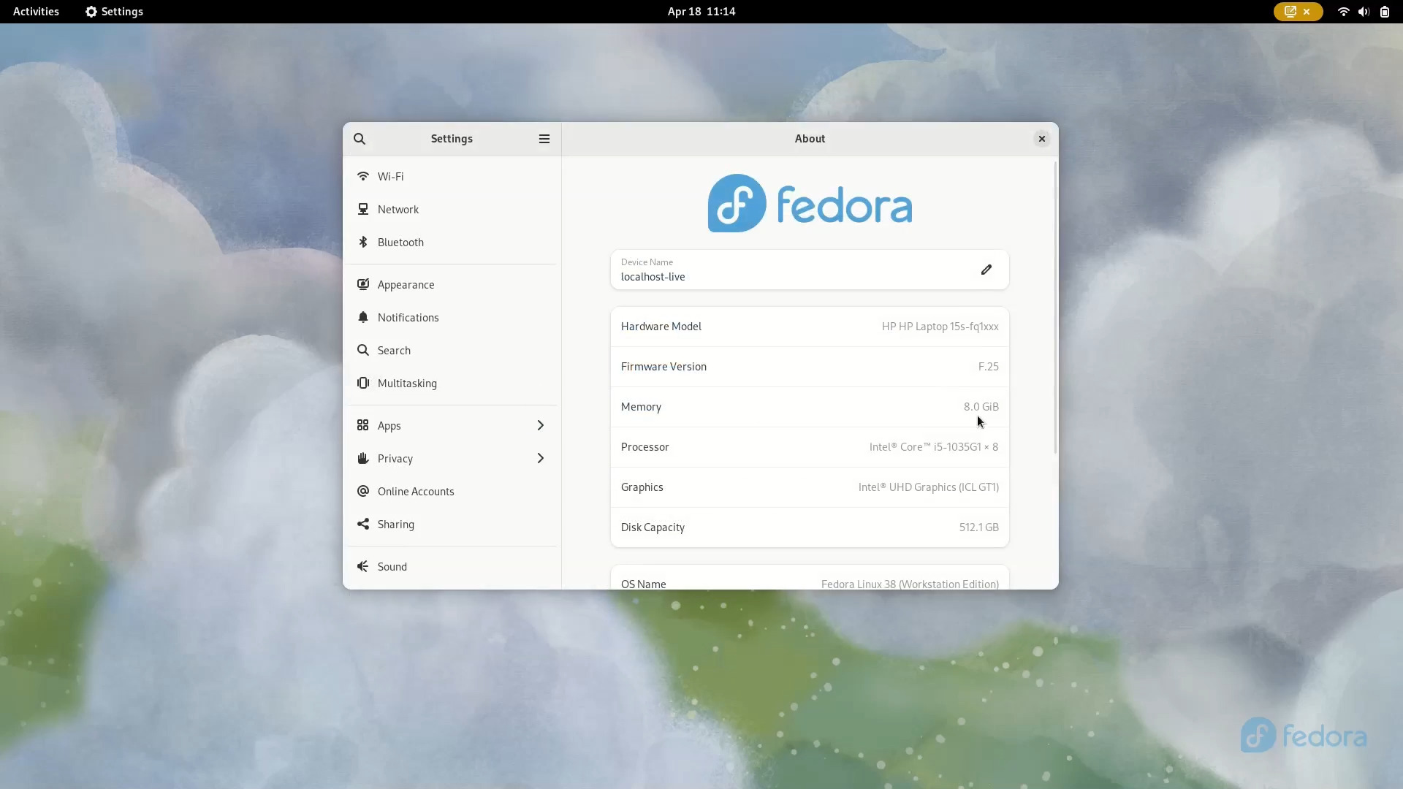Expand the Privacy section
Image resolution: width=1403 pixels, height=789 pixels.
tap(541, 458)
